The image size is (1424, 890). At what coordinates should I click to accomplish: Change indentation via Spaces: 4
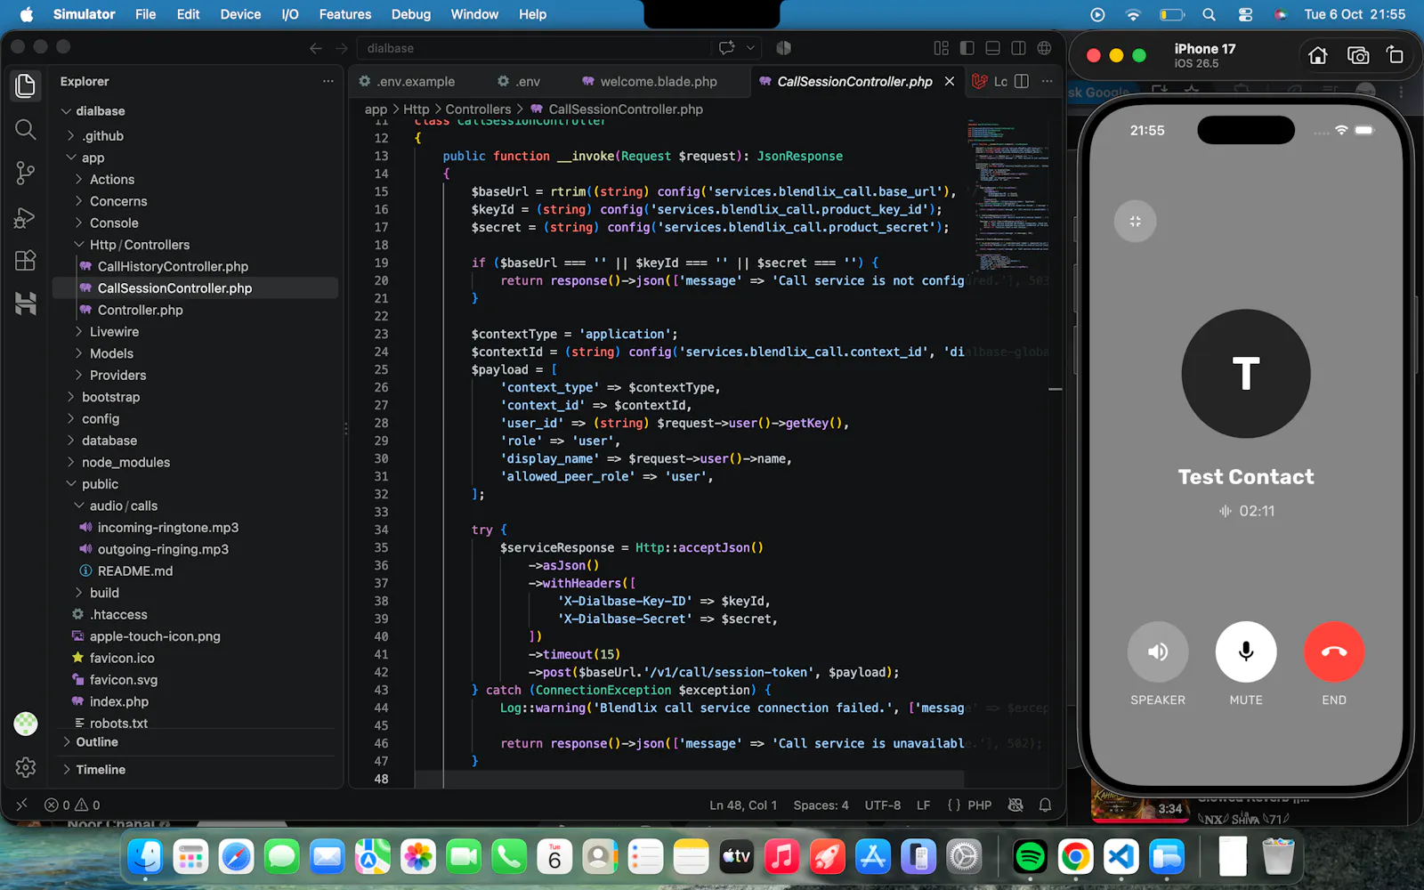click(821, 805)
